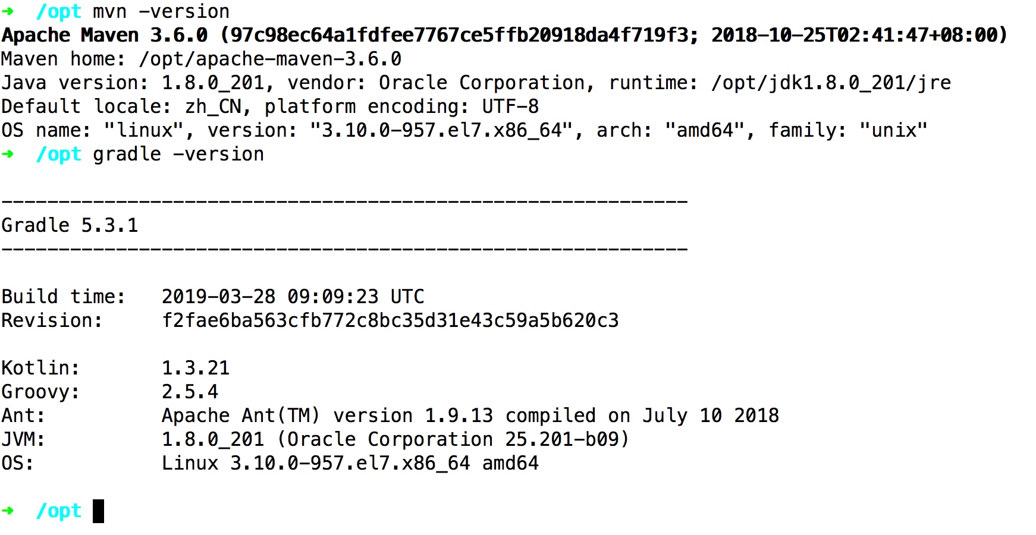Click the 'gradle -version' command text
1036x535 pixels.
click(178, 155)
